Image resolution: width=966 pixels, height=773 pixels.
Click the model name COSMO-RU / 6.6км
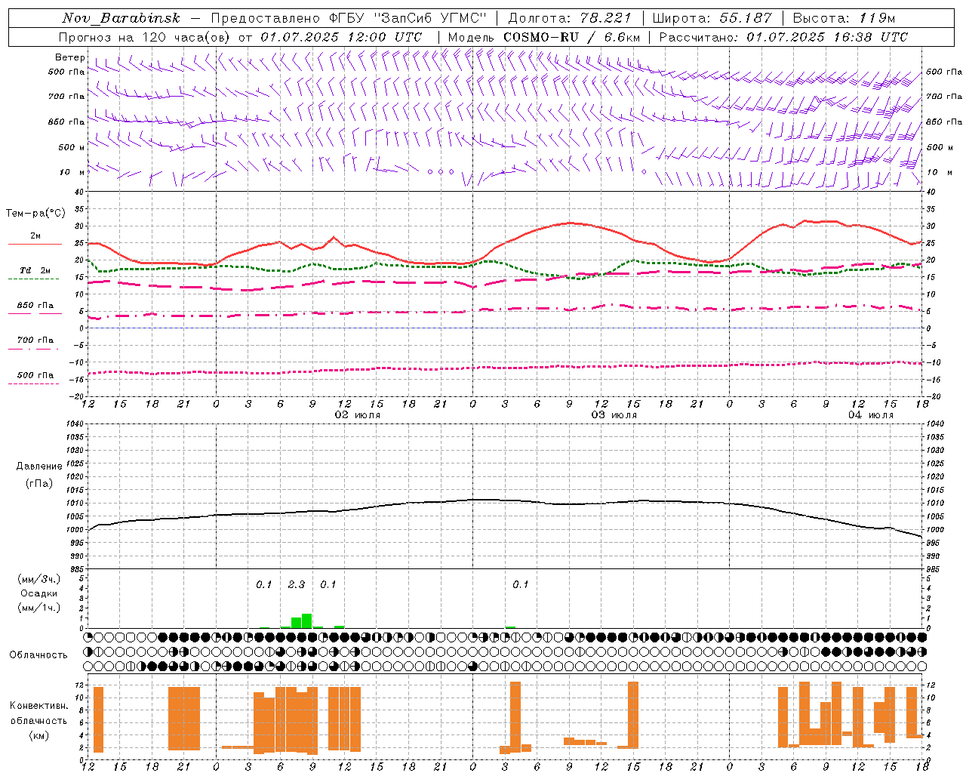572,37
